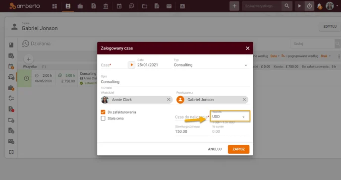Open the stopwatch timer icon in top bar
The image size is (341, 180).
pyautogui.click(x=309, y=6)
